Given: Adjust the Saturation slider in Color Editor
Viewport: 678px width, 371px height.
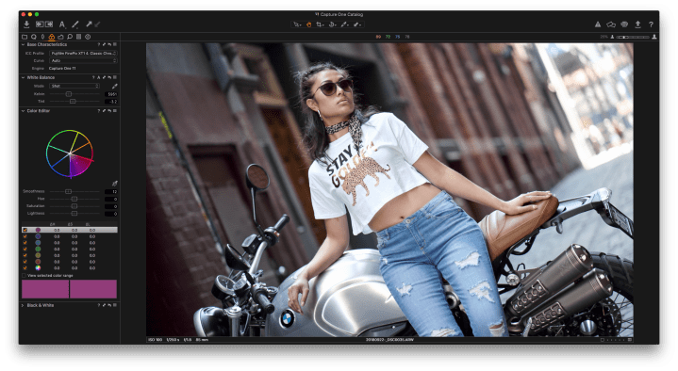Looking at the screenshot, I should pos(74,206).
